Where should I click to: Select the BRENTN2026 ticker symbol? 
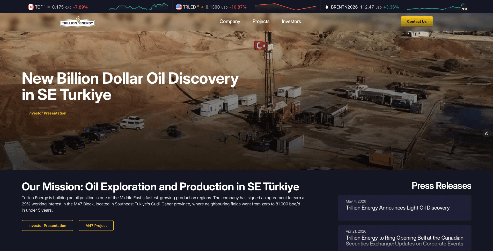point(344,7)
